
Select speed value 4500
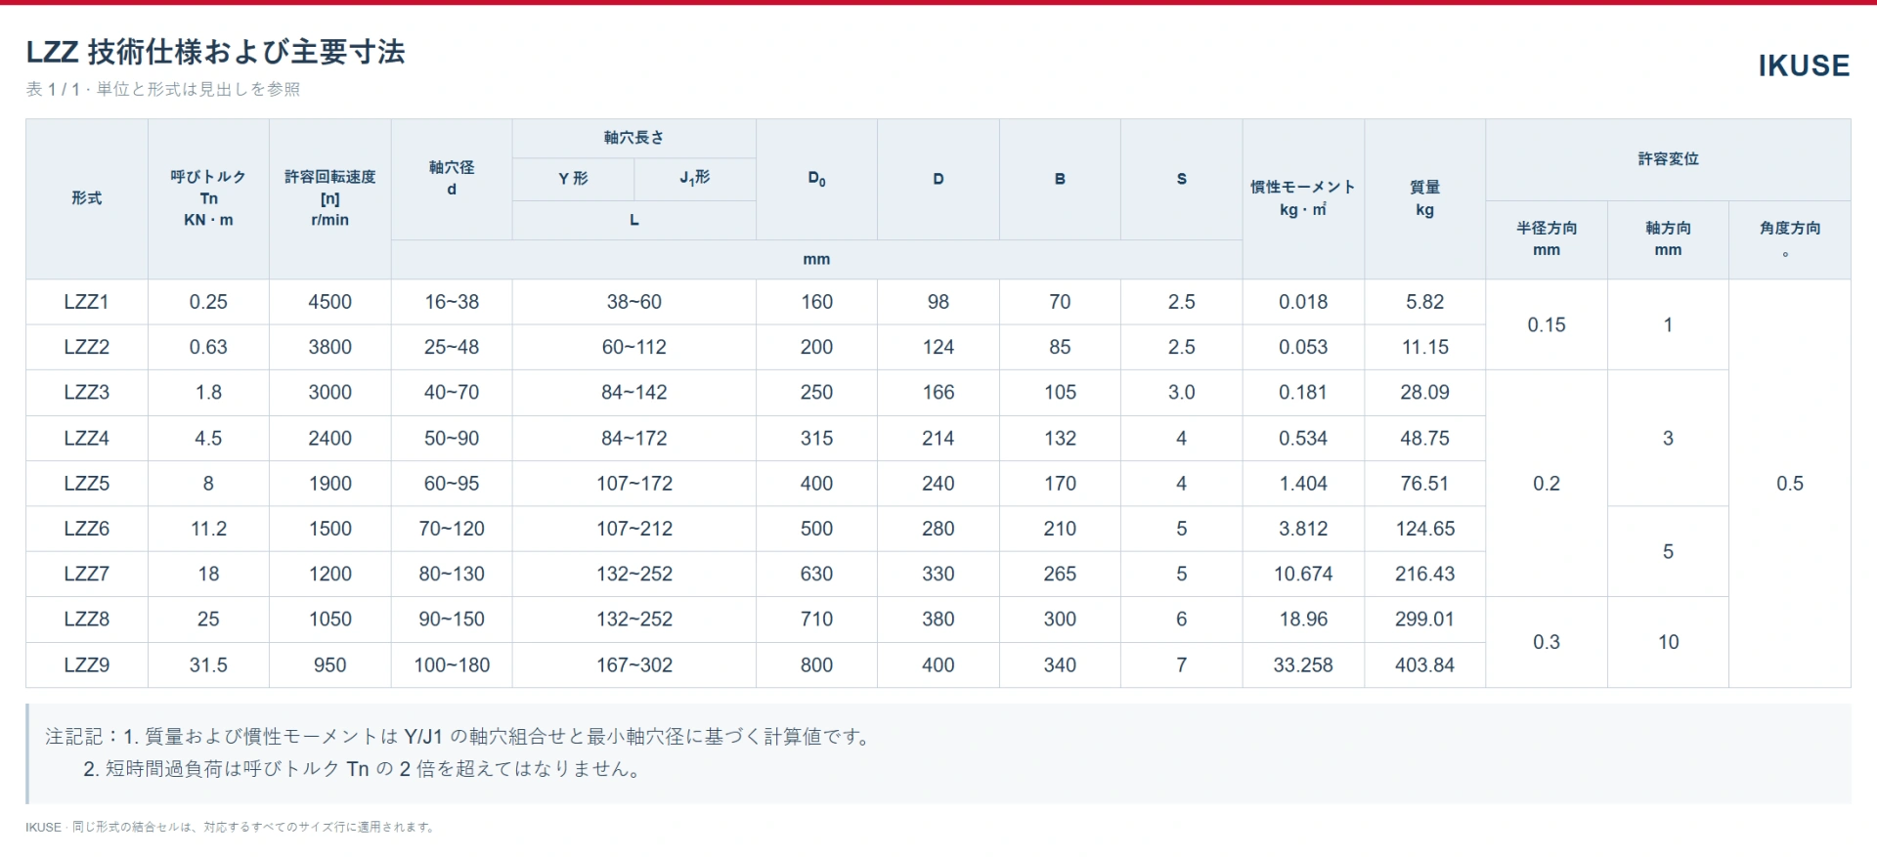coord(330,302)
